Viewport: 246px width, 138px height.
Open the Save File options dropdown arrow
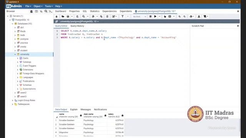tap(72, 16)
